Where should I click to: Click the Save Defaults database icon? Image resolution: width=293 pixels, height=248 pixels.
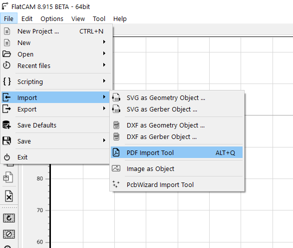pyautogui.click(x=6, y=125)
